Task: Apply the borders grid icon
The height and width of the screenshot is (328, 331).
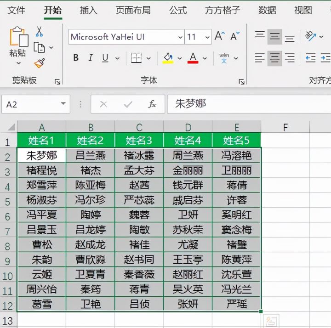Action: tap(136, 58)
